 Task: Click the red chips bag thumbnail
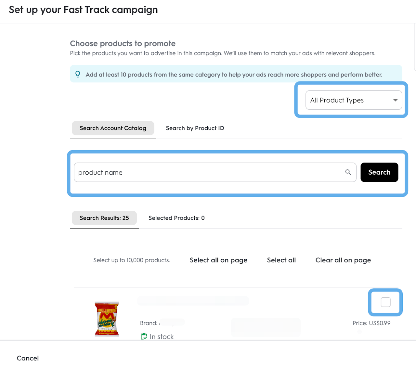point(107,319)
